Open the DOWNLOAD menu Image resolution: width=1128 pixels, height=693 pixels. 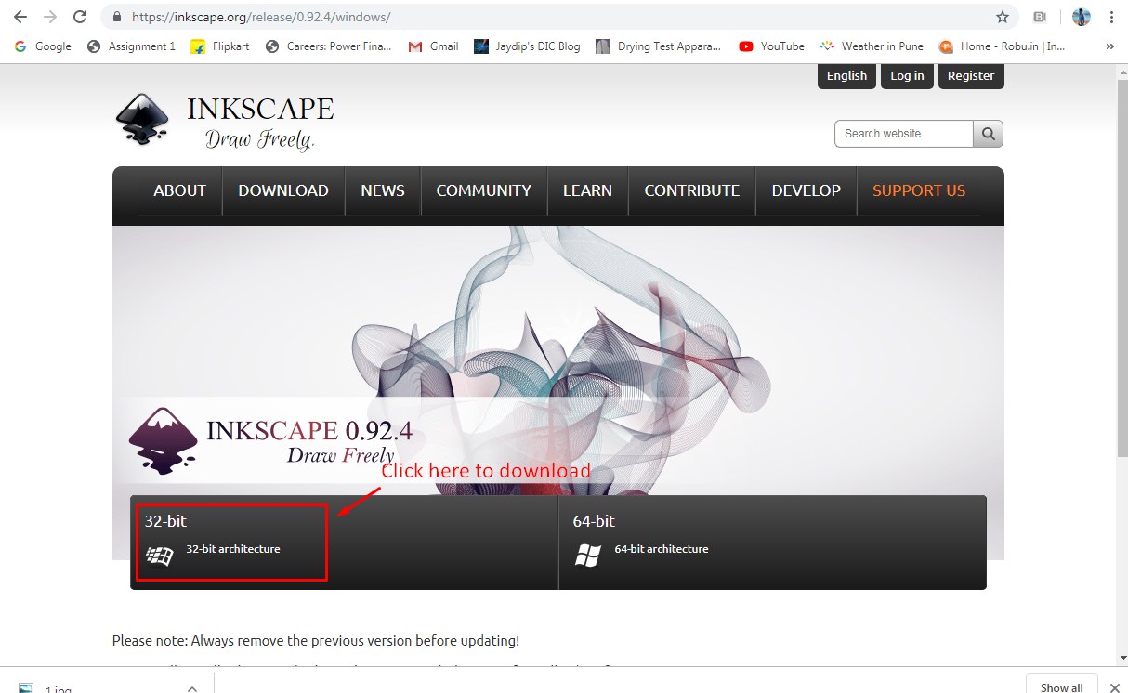[283, 190]
